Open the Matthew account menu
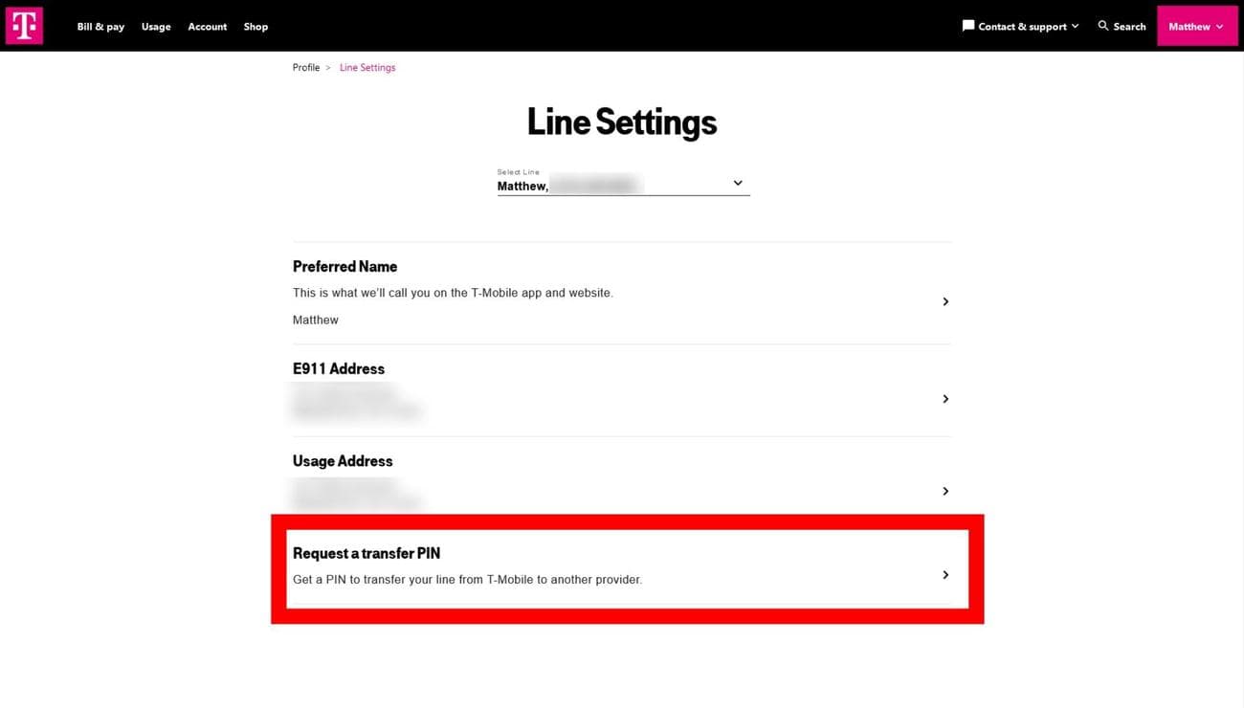1244x708 pixels. click(x=1196, y=27)
